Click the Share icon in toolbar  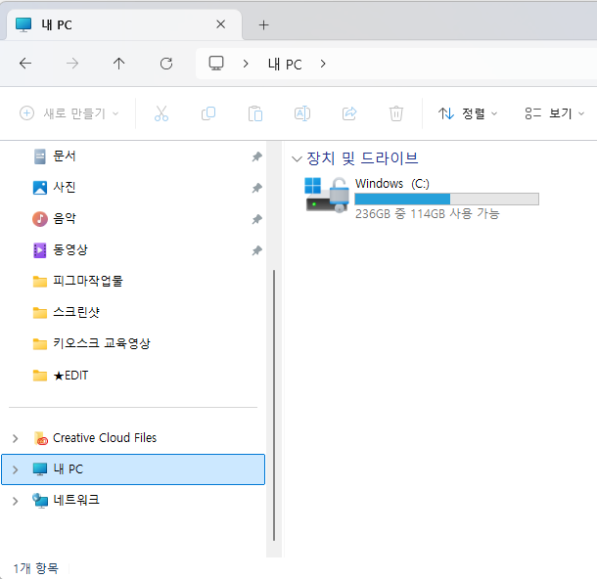pyautogui.click(x=349, y=113)
